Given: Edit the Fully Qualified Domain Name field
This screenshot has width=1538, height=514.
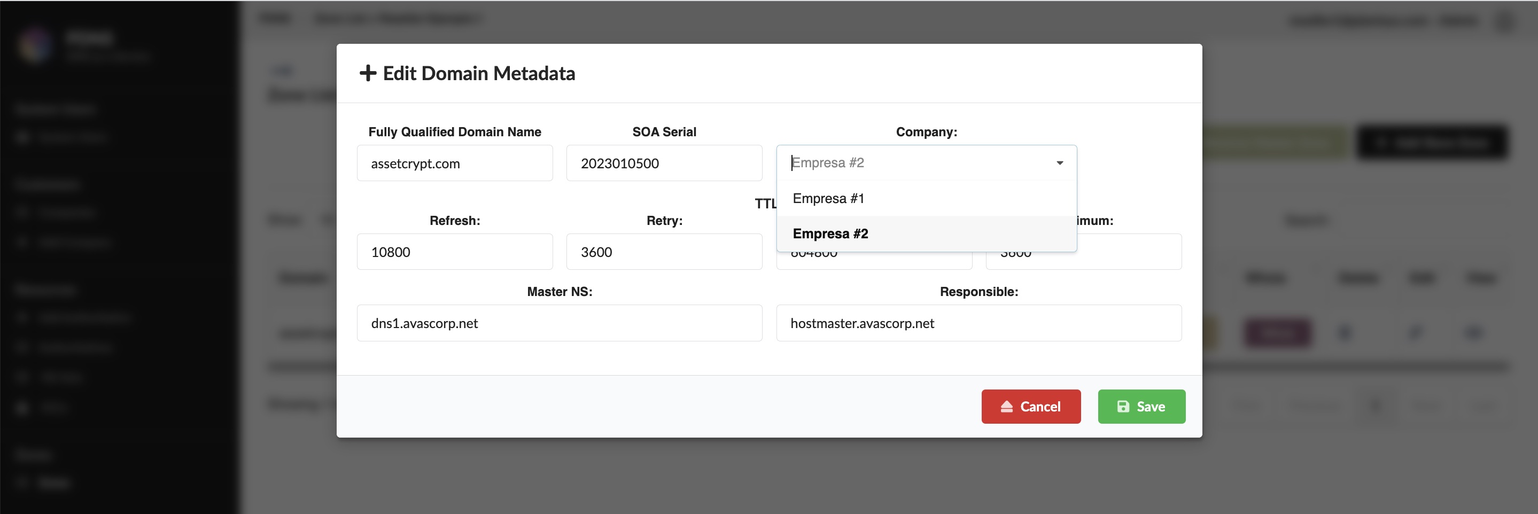Looking at the screenshot, I should pos(454,163).
